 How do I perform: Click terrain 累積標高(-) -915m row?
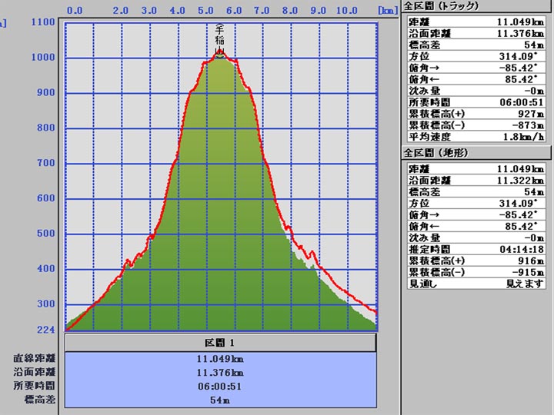(x=477, y=271)
